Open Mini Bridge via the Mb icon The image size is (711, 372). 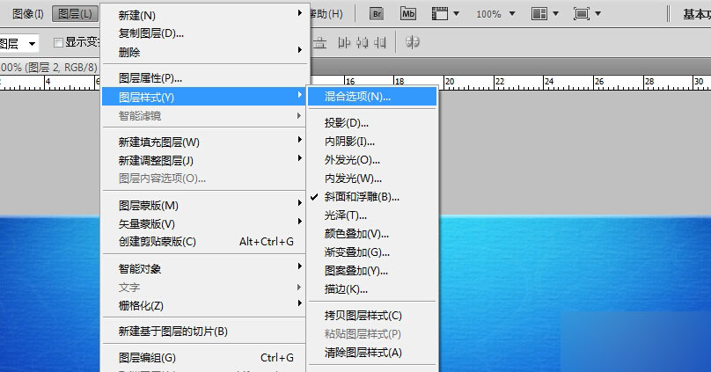tap(408, 14)
